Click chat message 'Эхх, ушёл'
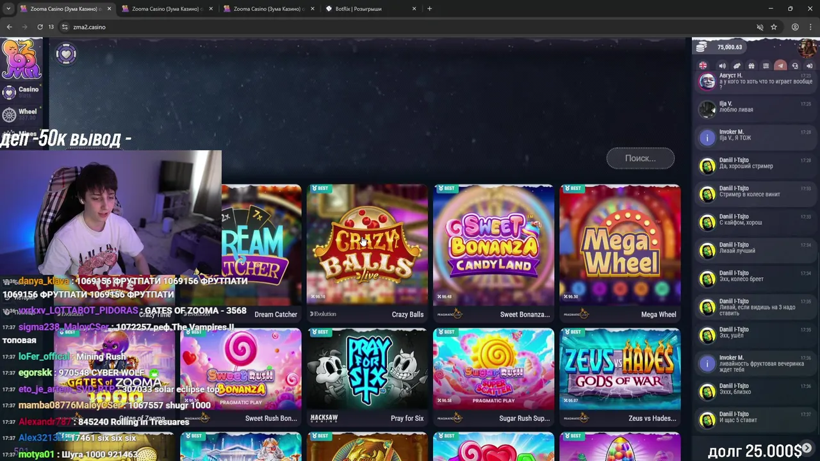Viewport: 820px width, 461px height. point(732,335)
